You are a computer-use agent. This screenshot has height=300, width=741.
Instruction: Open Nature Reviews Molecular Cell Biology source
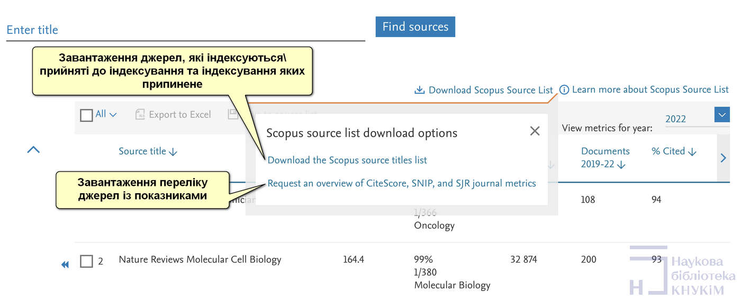click(200, 259)
